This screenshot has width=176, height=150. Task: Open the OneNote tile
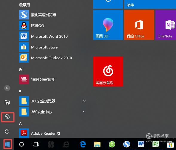point(166,25)
